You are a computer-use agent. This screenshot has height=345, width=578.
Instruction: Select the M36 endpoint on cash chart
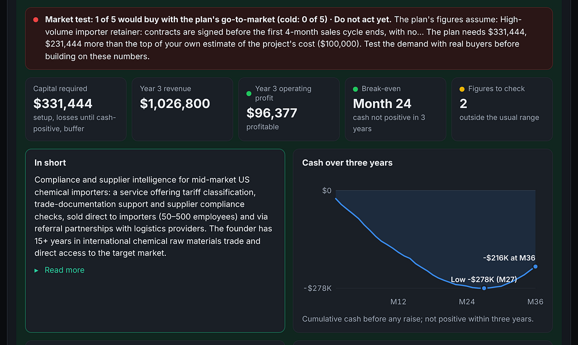(x=535, y=267)
